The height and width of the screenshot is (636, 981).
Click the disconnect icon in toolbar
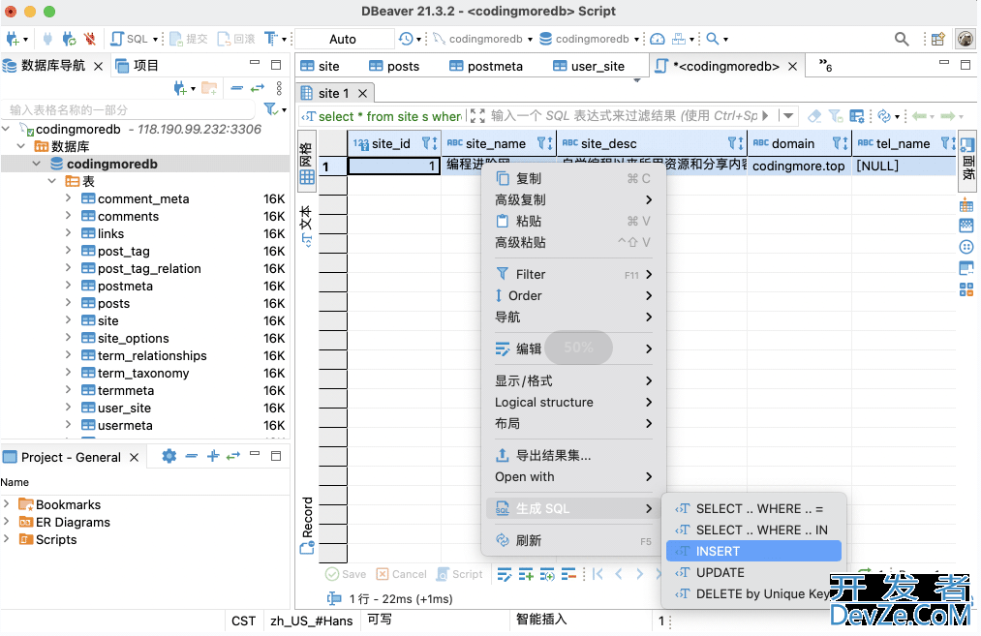coord(90,39)
